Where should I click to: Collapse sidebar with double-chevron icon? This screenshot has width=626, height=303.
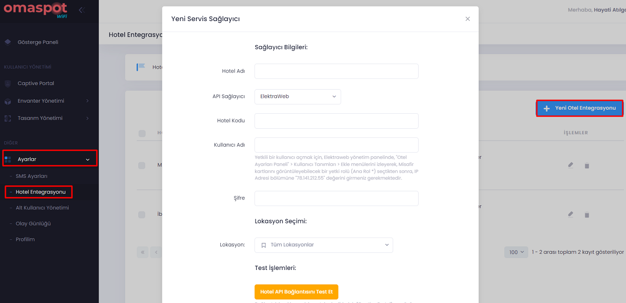click(x=81, y=10)
